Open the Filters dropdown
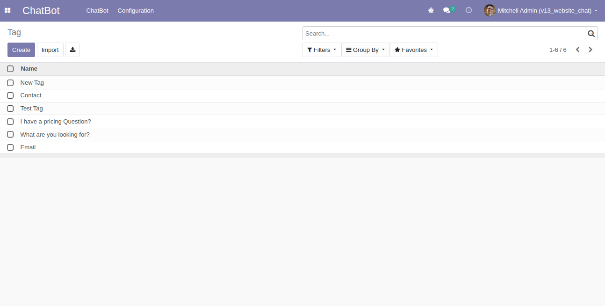The image size is (605, 306). tap(321, 50)
